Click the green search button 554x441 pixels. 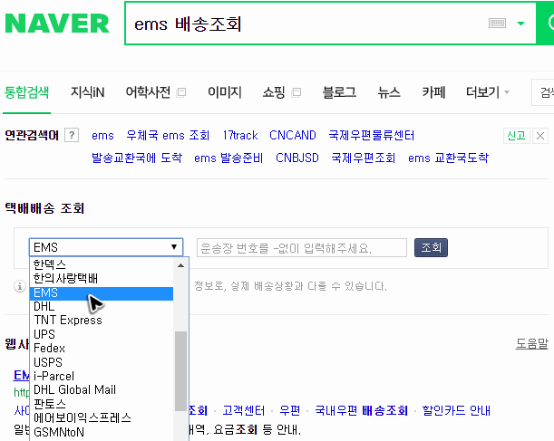coord(545,24)
